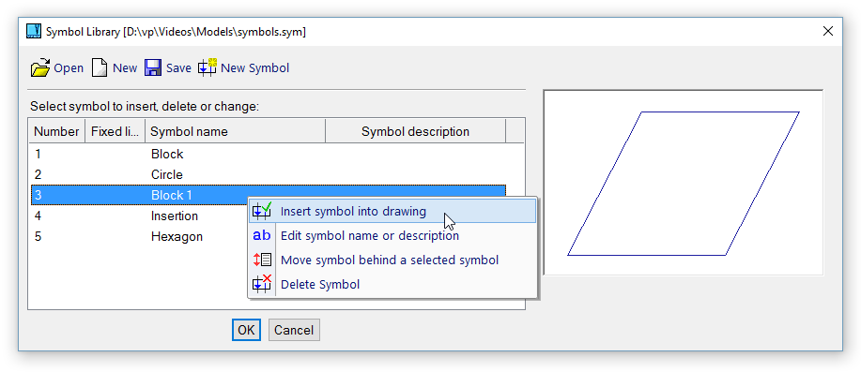Image resolution: width=861 pixels, height=372 pixels.
Task: Click the parallelogram symbol preview
Action: 684,183
